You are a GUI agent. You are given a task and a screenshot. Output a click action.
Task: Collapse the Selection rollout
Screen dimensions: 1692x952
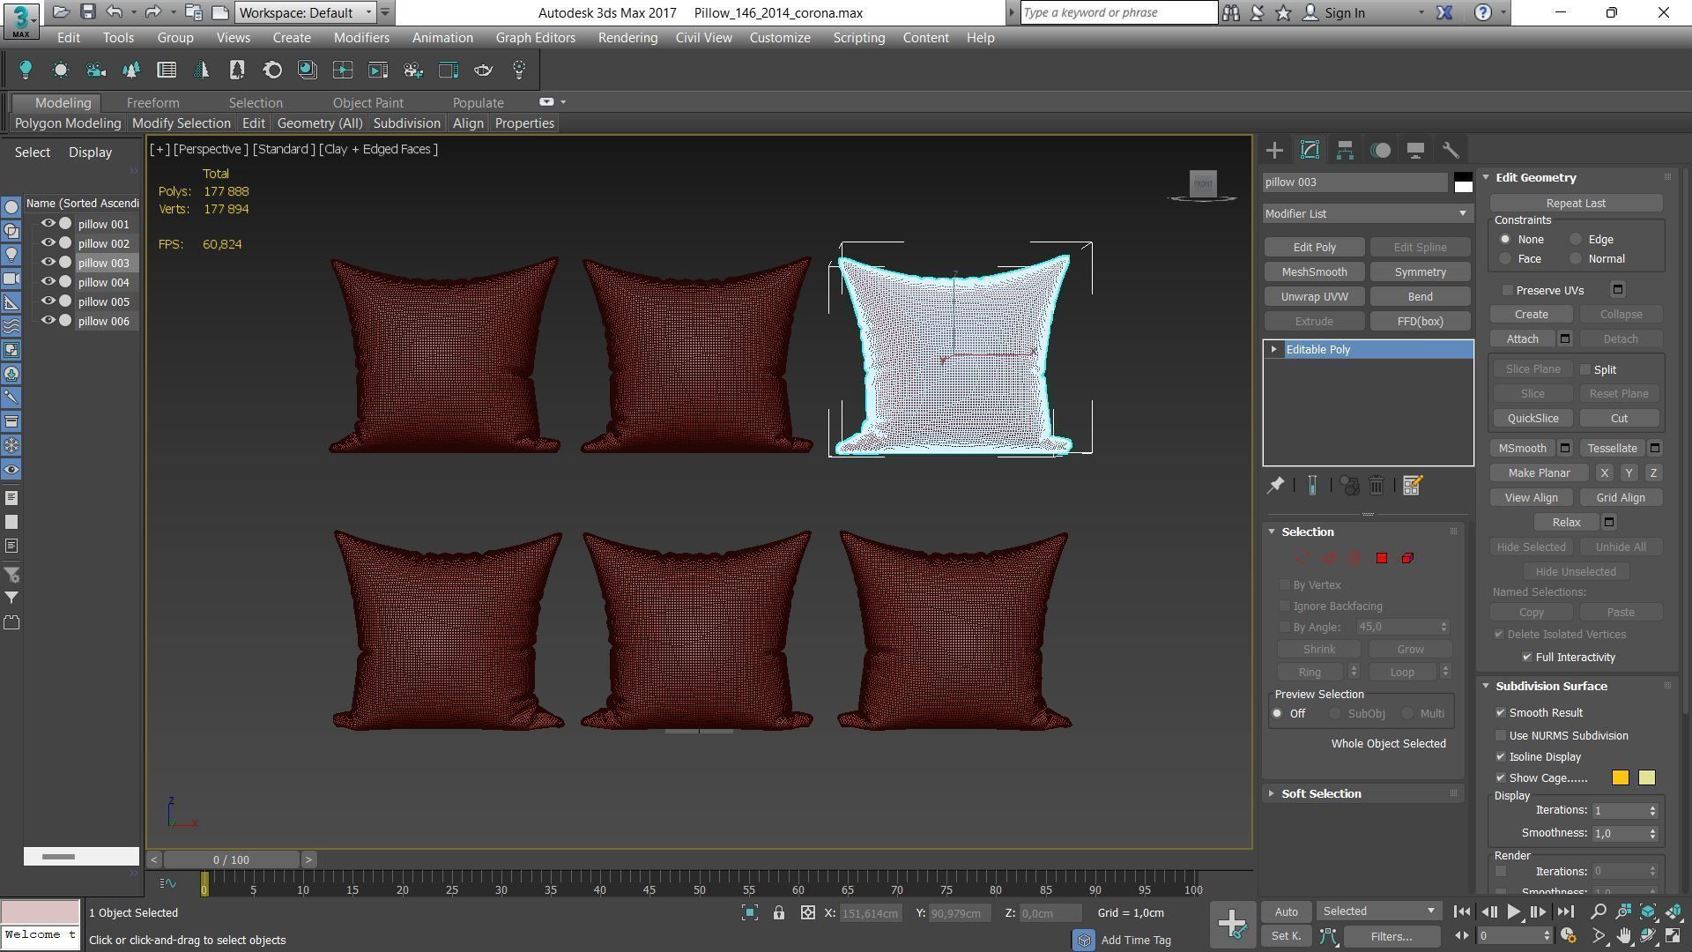[x=1308, y=532]
